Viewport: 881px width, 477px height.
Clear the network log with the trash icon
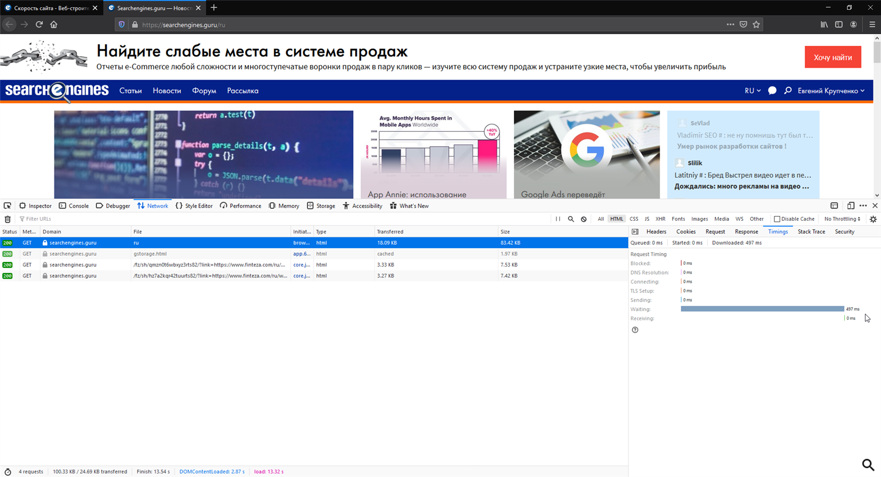pyautogui.click(x=7, y=219)
